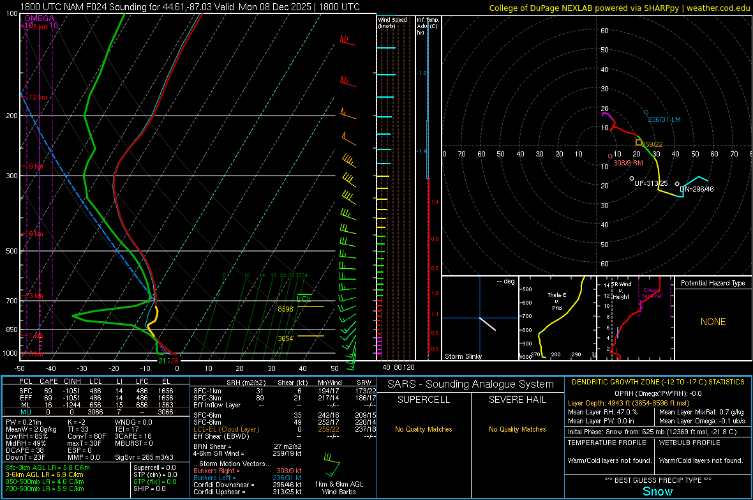Image resolution: width=753 pixels, height=500 pixels.
Task: Click the Sfc-3km AGL LR lapse rate
Action: pyautogui.click(x=48, y=467)
